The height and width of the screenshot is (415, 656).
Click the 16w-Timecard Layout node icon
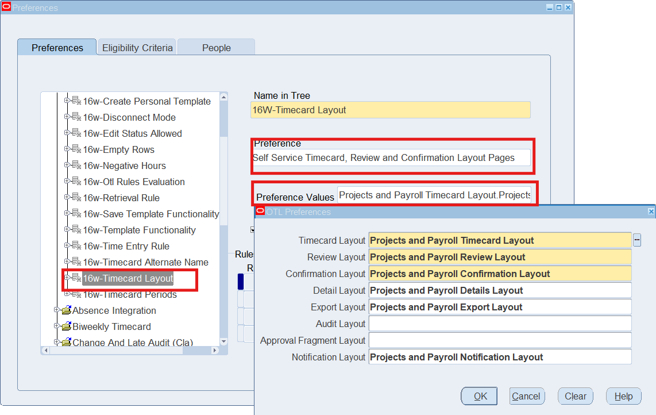pos(76,278)
